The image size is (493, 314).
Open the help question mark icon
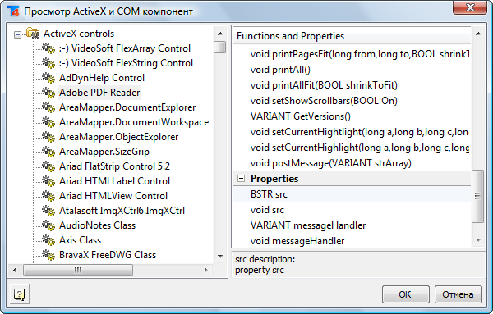(20, 294)
